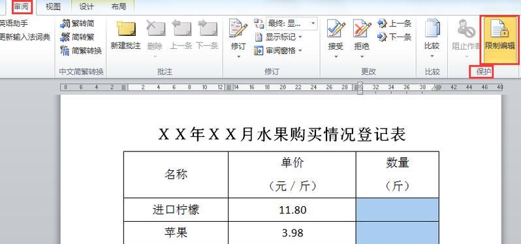Image resolution: width=521 pixels, height=244 pixels.
Task: Toggle the 审阅窗格 reviewing pane
Action: [x=278, y=50]
